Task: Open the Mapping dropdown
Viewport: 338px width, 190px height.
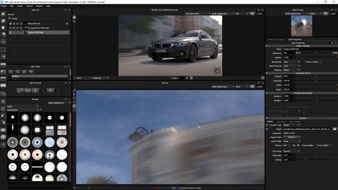Action: 292,70
